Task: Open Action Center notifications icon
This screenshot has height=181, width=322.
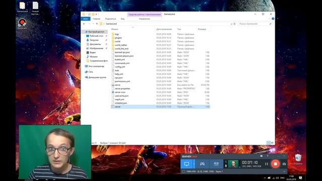Action: pos(300,178)
